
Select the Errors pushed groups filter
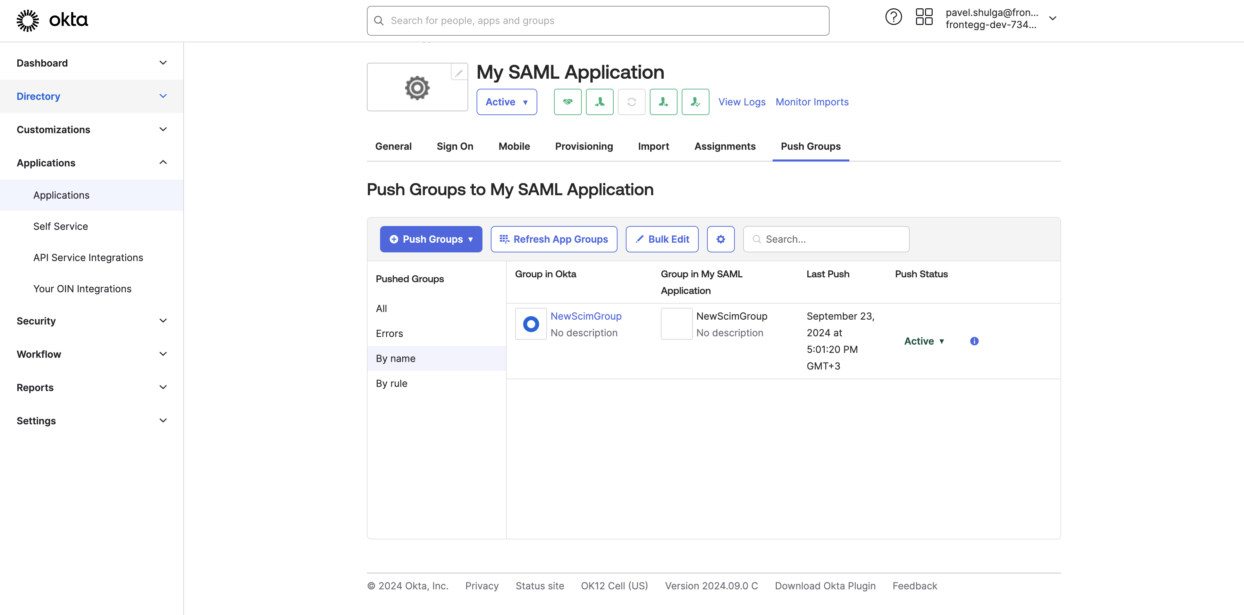[x=389, y=333]
